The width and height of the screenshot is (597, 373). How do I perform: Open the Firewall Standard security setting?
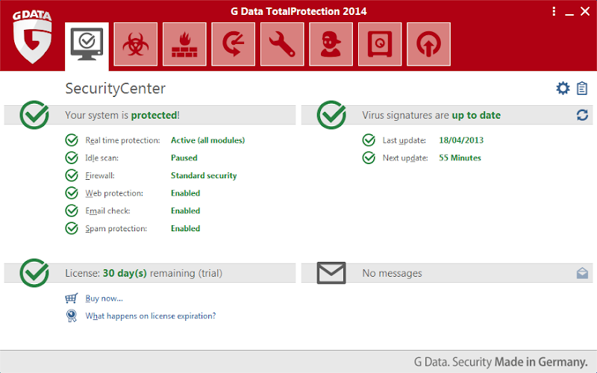click(204, 175)
